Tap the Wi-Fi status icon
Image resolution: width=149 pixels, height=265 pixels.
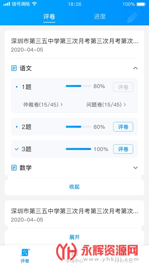click(x=35, y=4)
